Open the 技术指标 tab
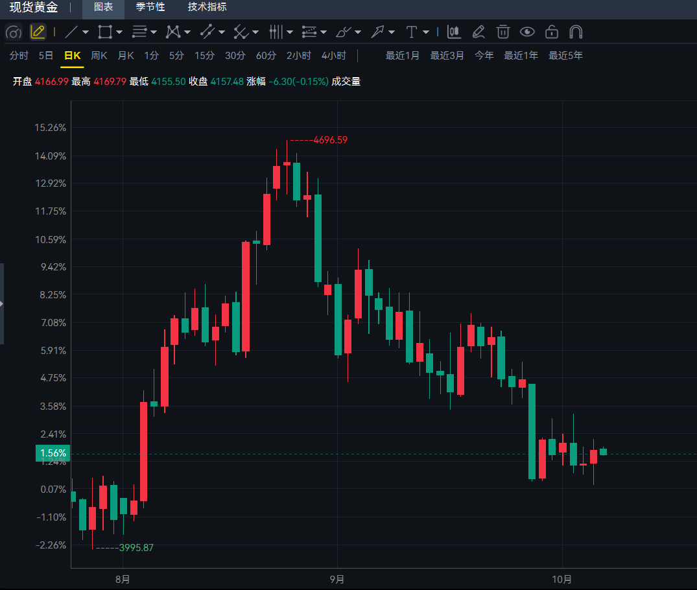This screenshot has width=697, height=590. [207, 7]
